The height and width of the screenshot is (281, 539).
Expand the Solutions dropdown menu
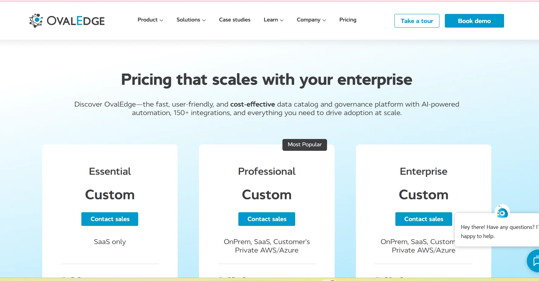191,20
